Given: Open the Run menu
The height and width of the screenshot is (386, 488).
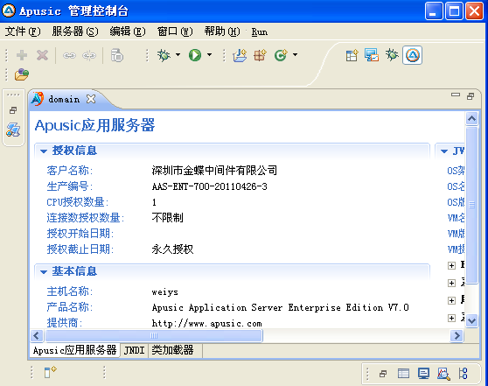Looking at the screenshot, I should (259, 32).
